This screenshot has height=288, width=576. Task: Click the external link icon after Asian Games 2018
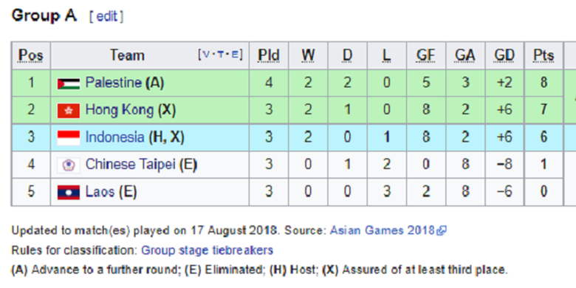(442, 230)
